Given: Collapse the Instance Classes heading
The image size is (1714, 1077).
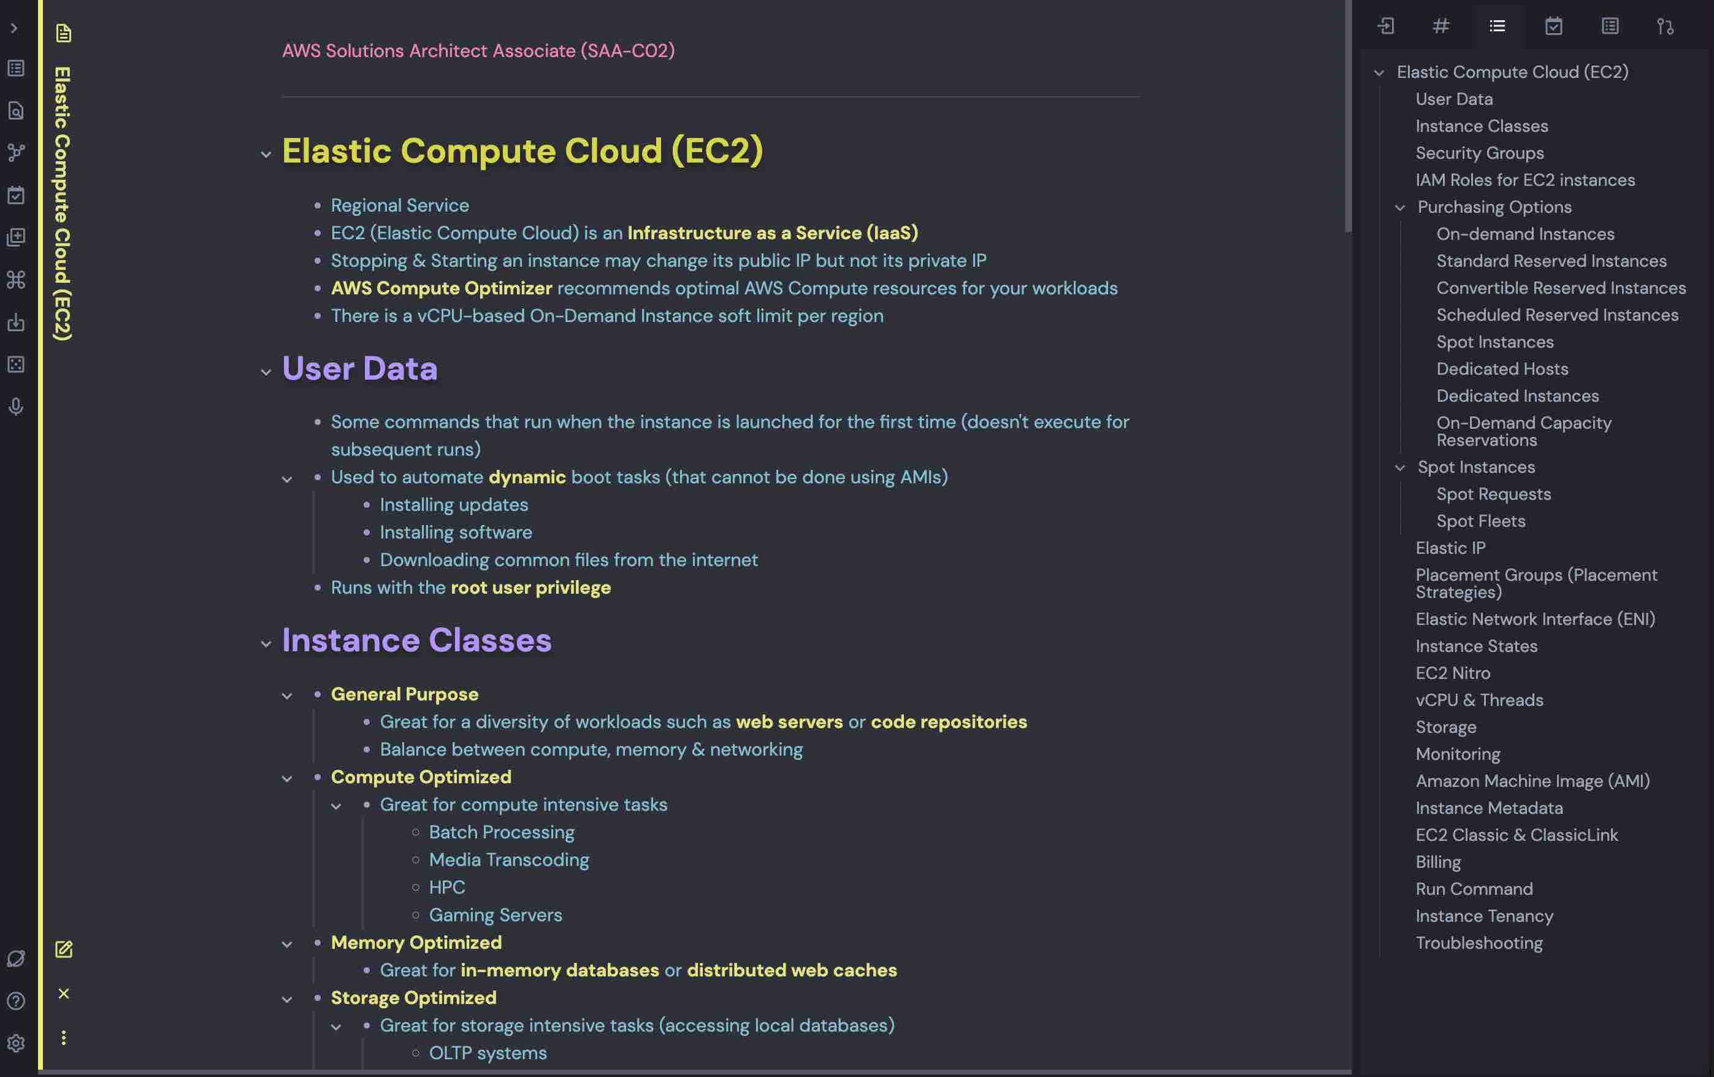Looking at the screenshot, I should [x=266, y=644].
